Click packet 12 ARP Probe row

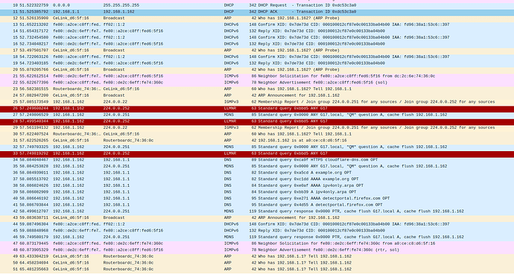click(257, 19)
